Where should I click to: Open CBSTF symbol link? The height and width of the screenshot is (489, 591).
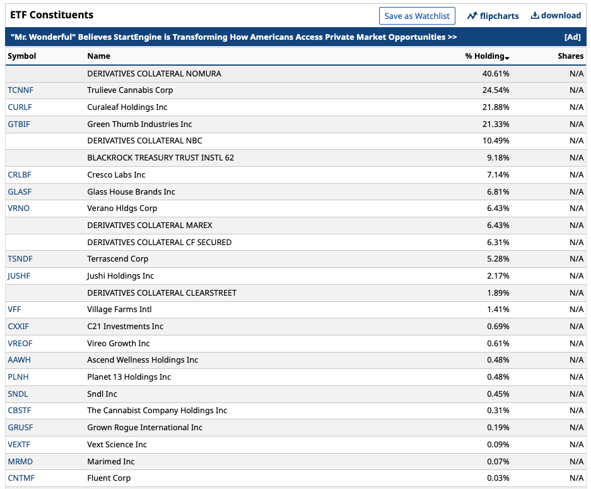click(x=20, y=411)
